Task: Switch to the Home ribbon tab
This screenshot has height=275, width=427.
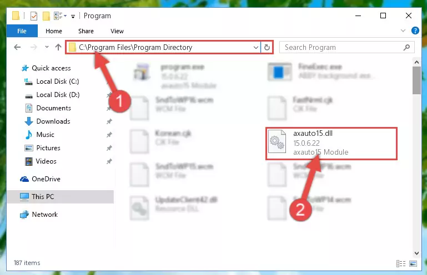Action: [54, 31]
